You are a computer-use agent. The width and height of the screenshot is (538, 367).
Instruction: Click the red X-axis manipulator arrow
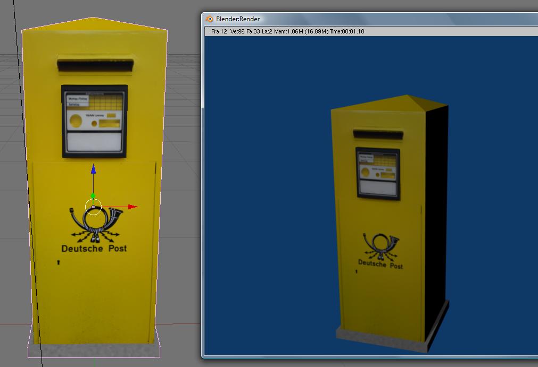(x=133, y=207)
